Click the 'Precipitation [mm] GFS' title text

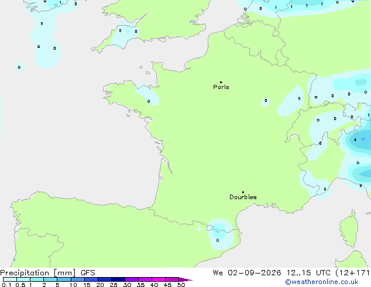[47, 273]
